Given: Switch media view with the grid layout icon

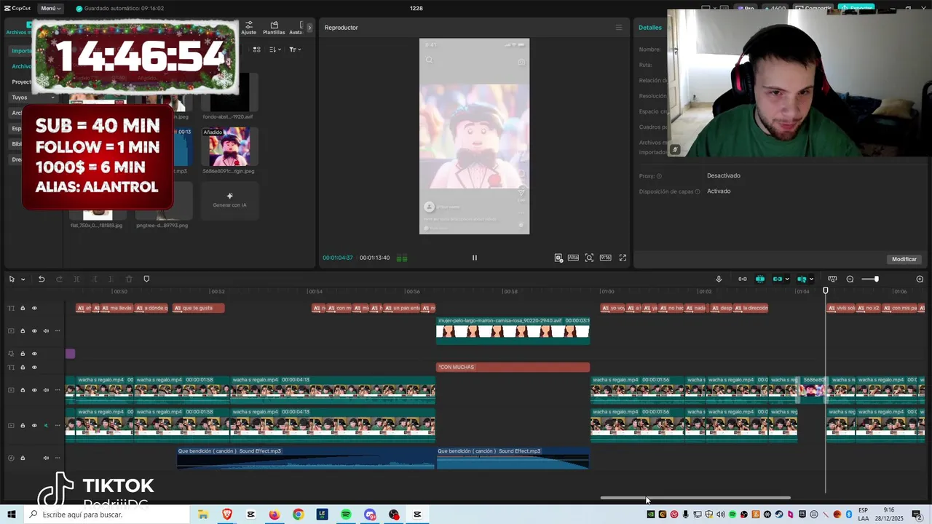Looking at the screenshot, I should pyautogui.click(x=256, y=49).
